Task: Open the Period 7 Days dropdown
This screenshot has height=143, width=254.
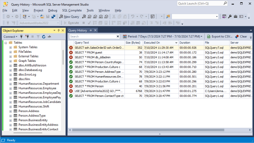Action: pos(163,36)
